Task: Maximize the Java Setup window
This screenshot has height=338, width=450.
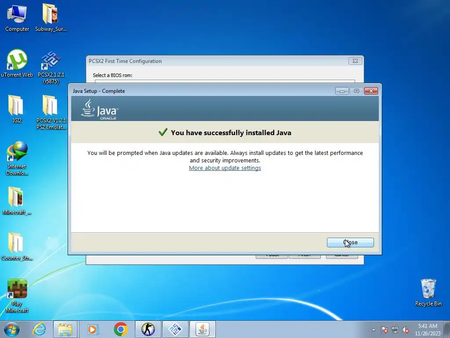Action: (x=356, y=91)
